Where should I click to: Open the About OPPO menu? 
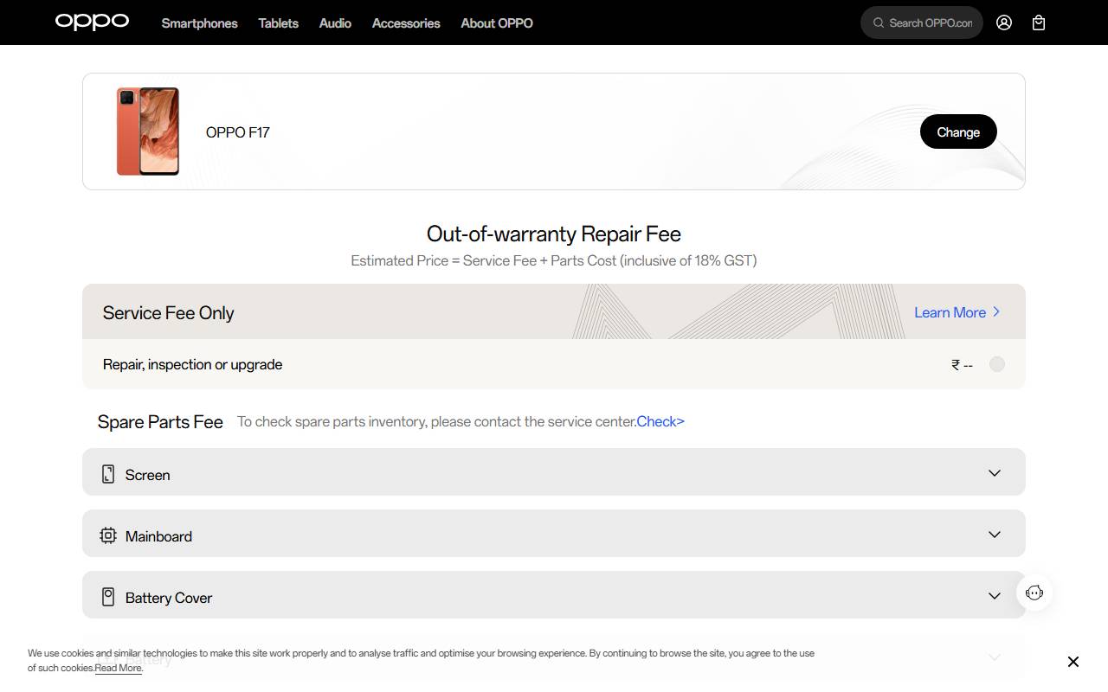tap(497, 23)
